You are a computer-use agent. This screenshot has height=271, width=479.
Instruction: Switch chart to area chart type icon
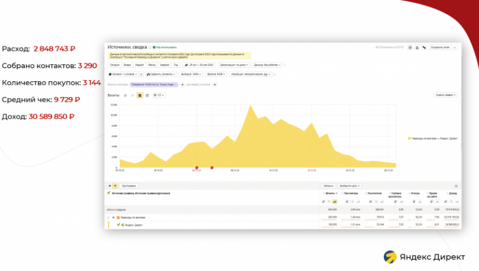[x=140, y=95]
